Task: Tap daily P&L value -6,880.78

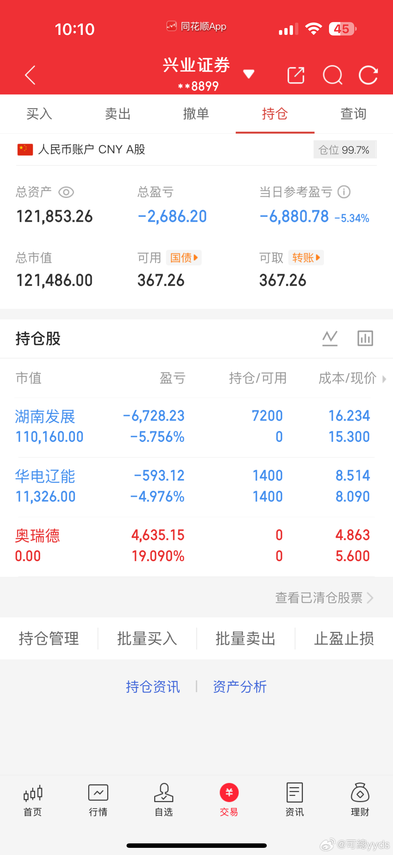Action: pyautogui.click(x=294, y=216)
